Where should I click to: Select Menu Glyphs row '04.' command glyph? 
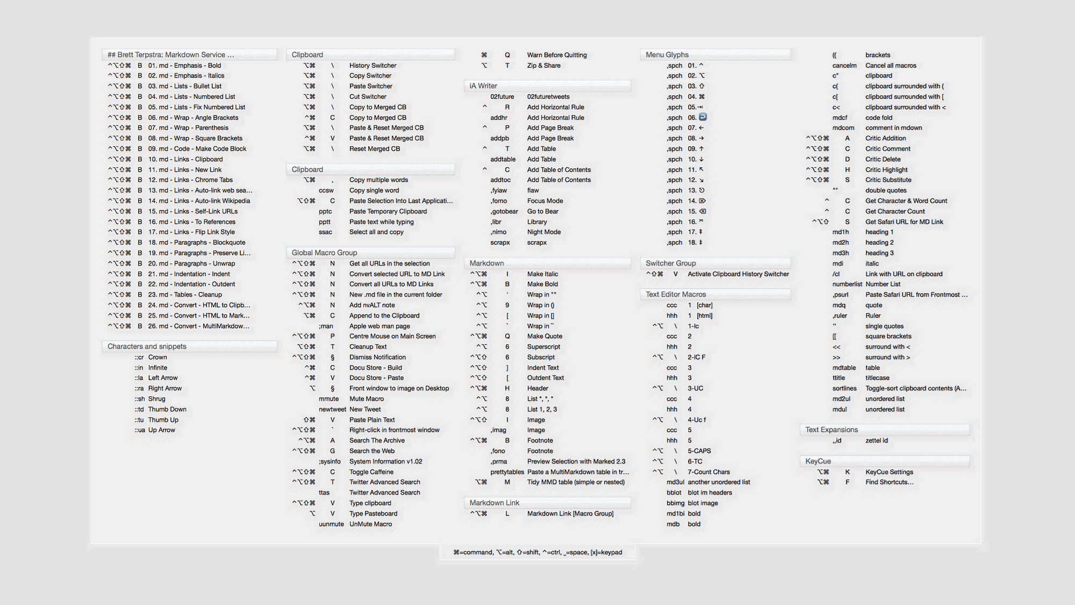[701, 97]
